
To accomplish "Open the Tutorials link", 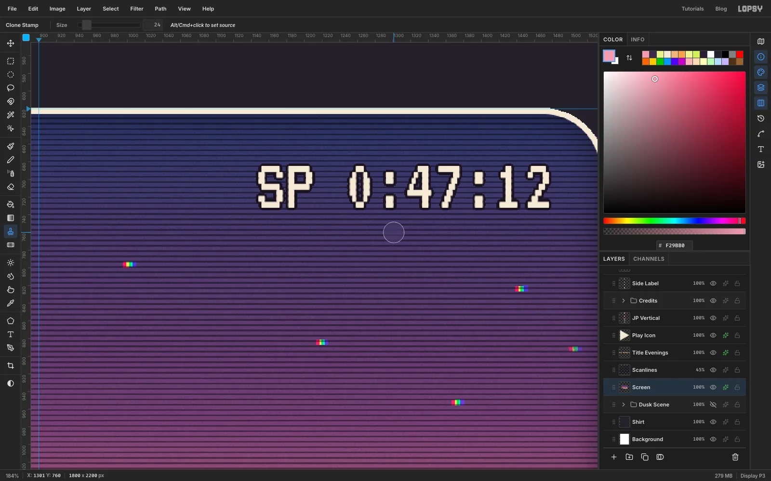I will (x=692, y=9).
